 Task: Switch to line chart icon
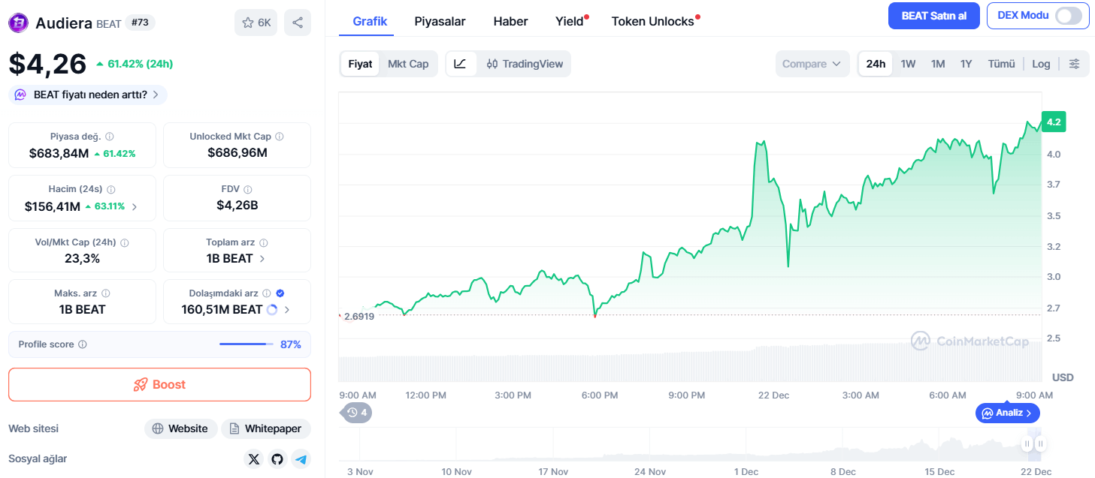460,64
